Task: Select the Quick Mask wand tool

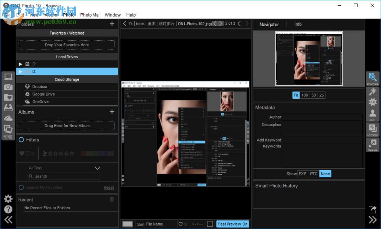Action: coord(373,91)
